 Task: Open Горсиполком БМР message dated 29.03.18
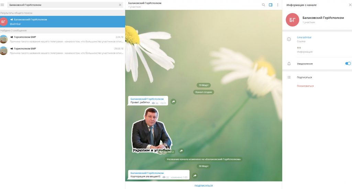click(x=63, y=51)
